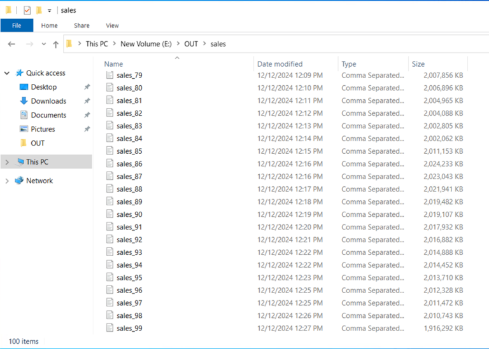Click the New folder icon in title bar
Image resolution: width=489 pixels, height=349 pixels.
pyautogui.click(x=39, y=10)
